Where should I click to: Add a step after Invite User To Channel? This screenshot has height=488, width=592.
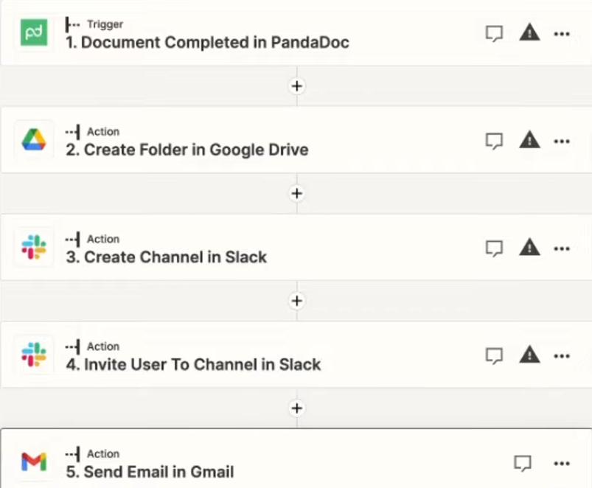pyautogui.click(x=297, y=408)
